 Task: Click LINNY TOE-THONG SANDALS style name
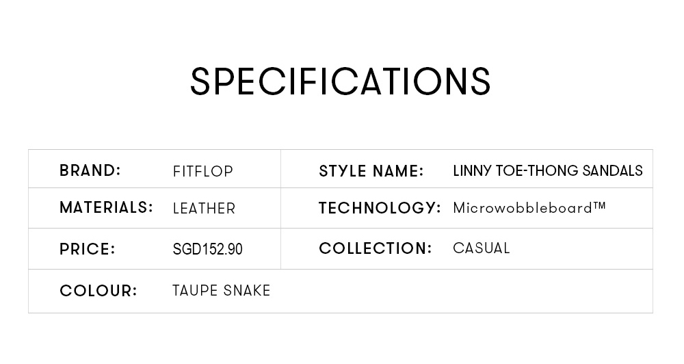pyautogui.click(x=548, y=170)
